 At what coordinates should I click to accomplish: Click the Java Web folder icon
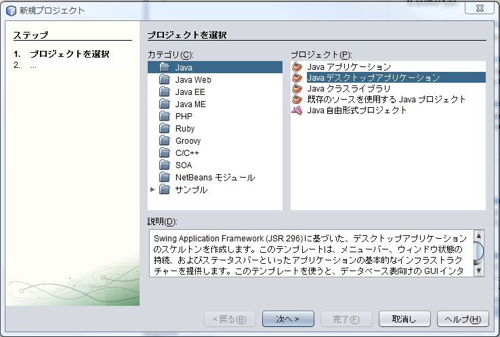165,80
